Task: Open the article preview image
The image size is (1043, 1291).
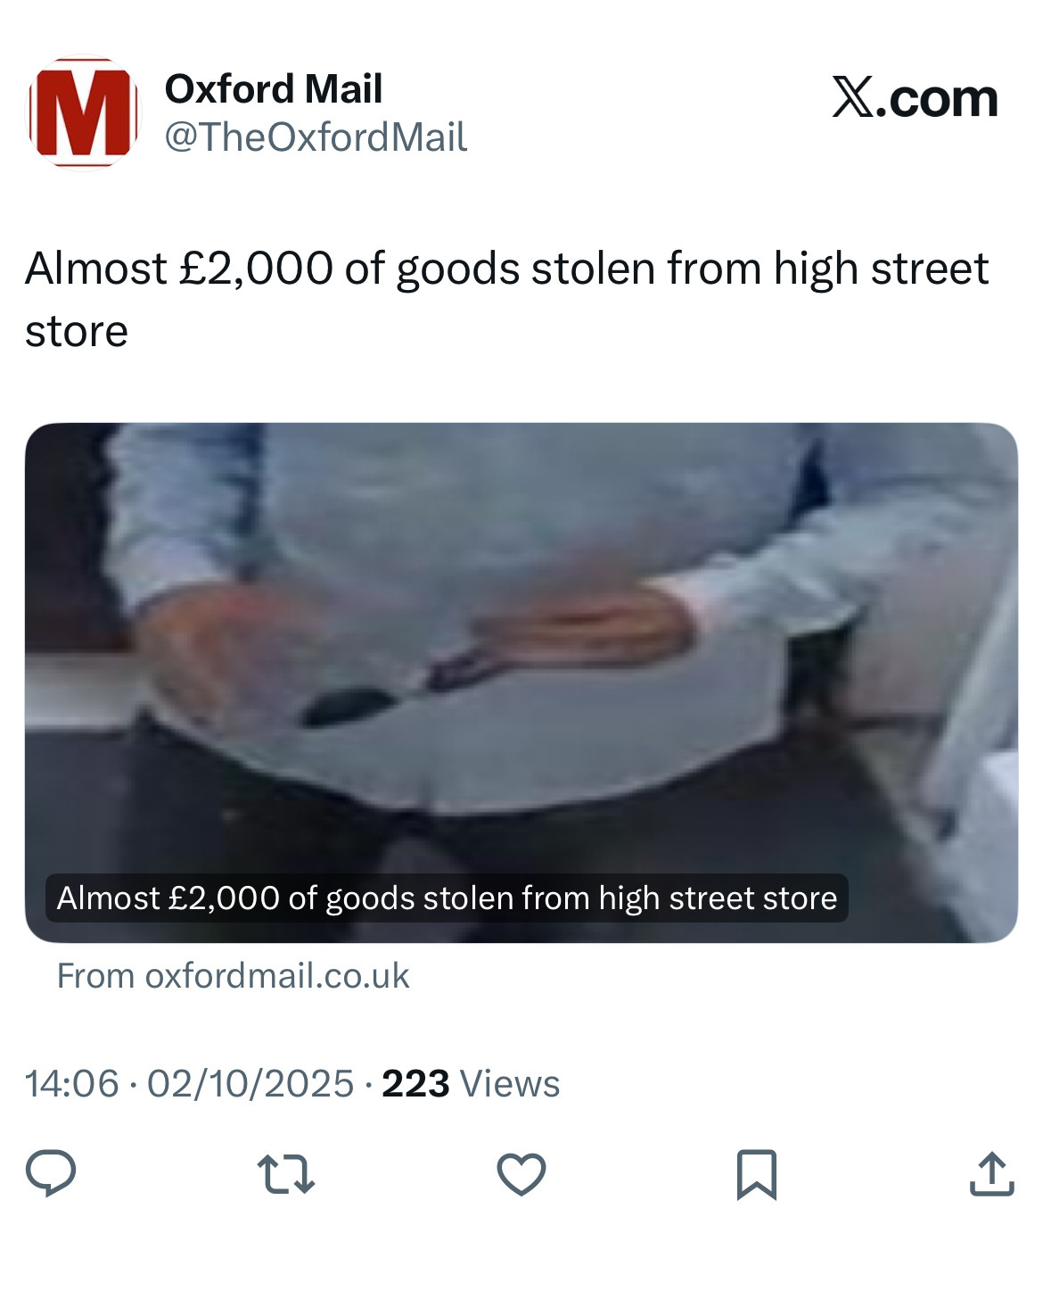Action: click(521, 683)
